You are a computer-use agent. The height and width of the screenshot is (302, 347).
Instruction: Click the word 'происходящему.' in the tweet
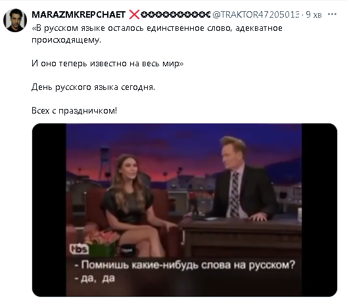pyautogui.click(x=66, y=40)
